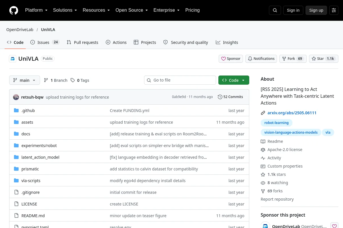
Task: Click the commit history clock icon
Action: point(220,97)
